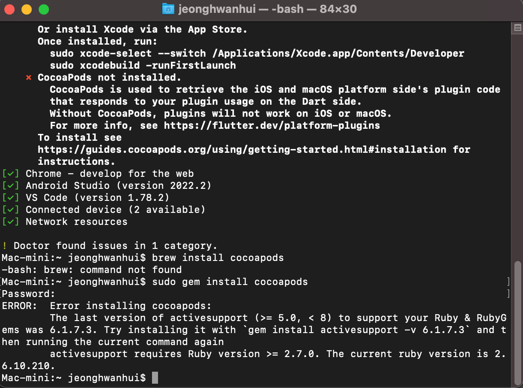Minimize the window using the yellow button
523x388 pixels.
pyautogui.click(x=27, y=9)
